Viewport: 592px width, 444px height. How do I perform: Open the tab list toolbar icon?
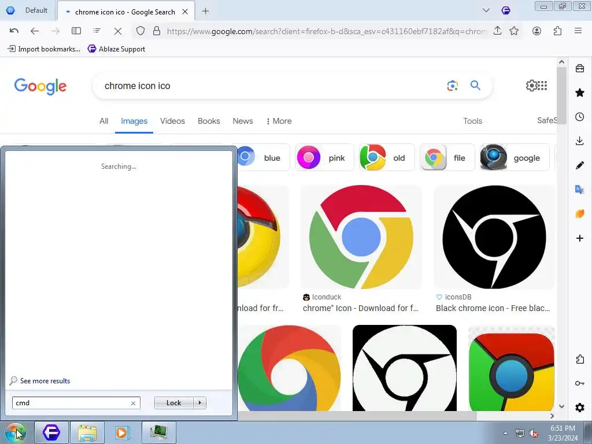pyautogui.click(x=97, y=31)
